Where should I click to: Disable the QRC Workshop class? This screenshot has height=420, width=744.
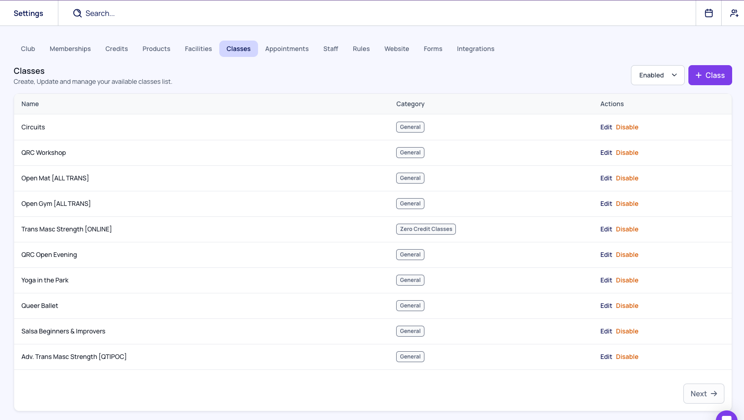click(x=627, y=153)
